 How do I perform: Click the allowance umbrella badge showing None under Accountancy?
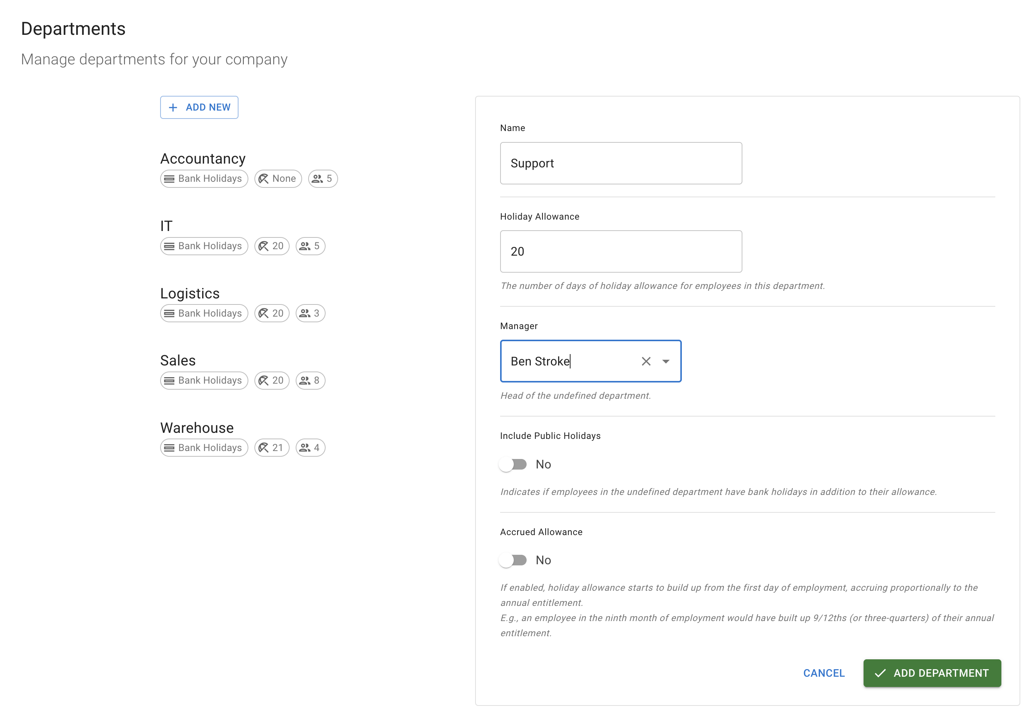(278, 178)
